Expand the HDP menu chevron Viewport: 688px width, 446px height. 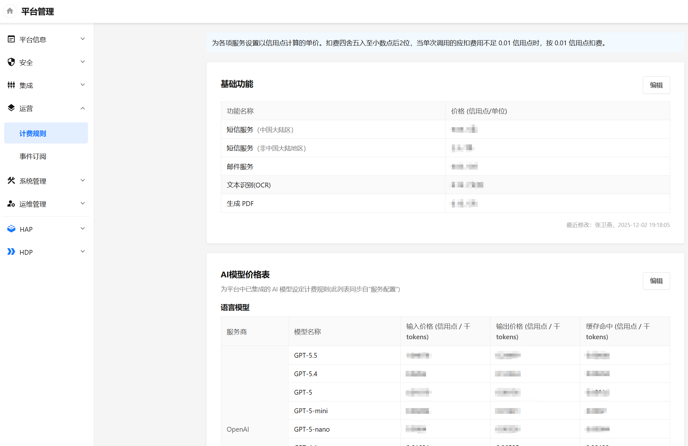(83, 252)
